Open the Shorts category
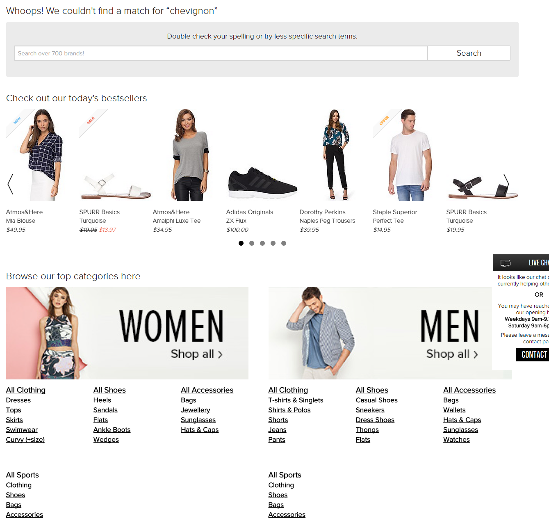The width and height of the screenshot is (549, 532). pyautogui.click(x=278, y=420)
